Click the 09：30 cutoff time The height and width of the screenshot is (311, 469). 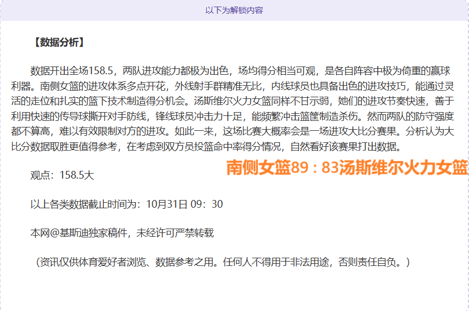click(207, 204)
